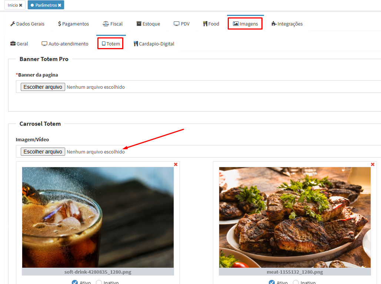Click the soft-drink glass thumbnail
The width and height of the screenshot is (381, 284).
click(98, 217)
